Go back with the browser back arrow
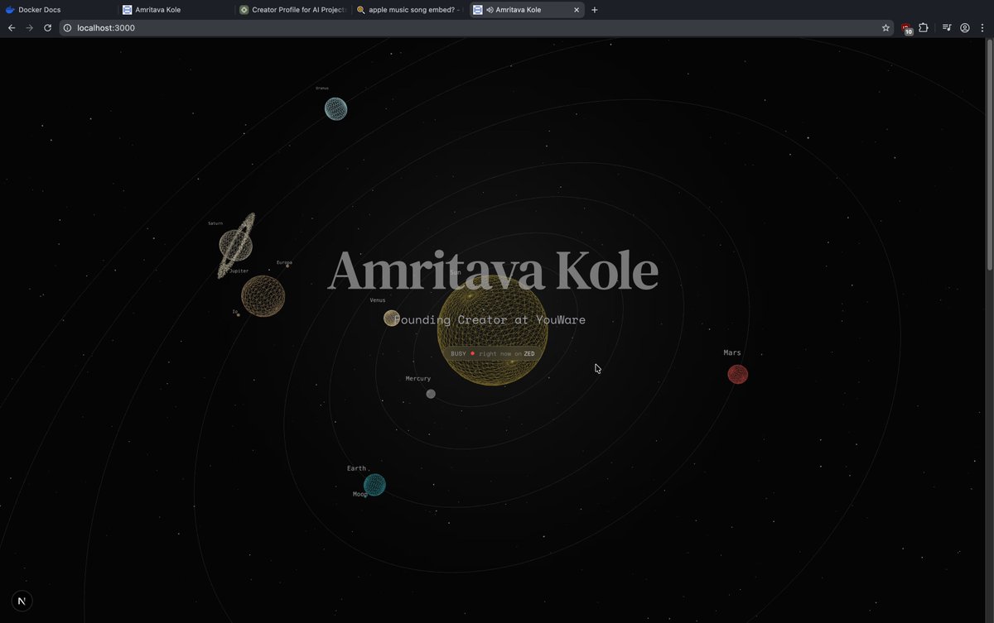The width and height of the screenshot is (994, 623). tap(12, 27)
